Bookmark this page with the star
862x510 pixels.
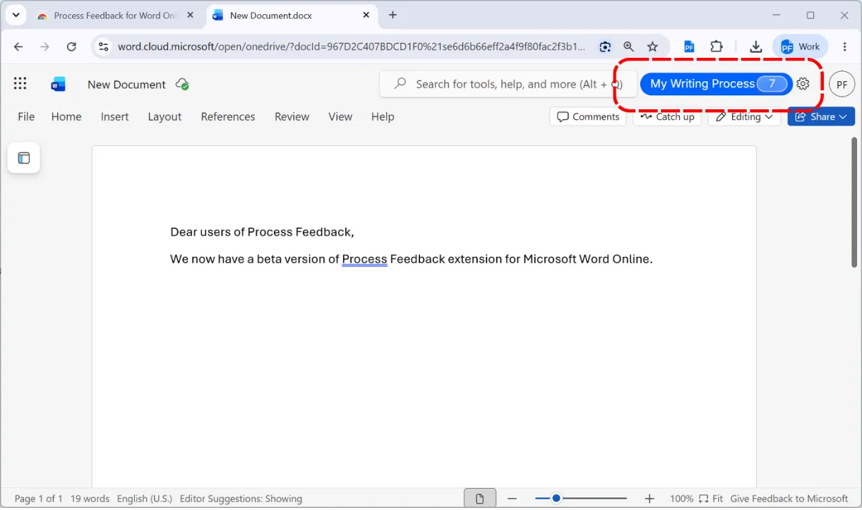coord(652,47)
